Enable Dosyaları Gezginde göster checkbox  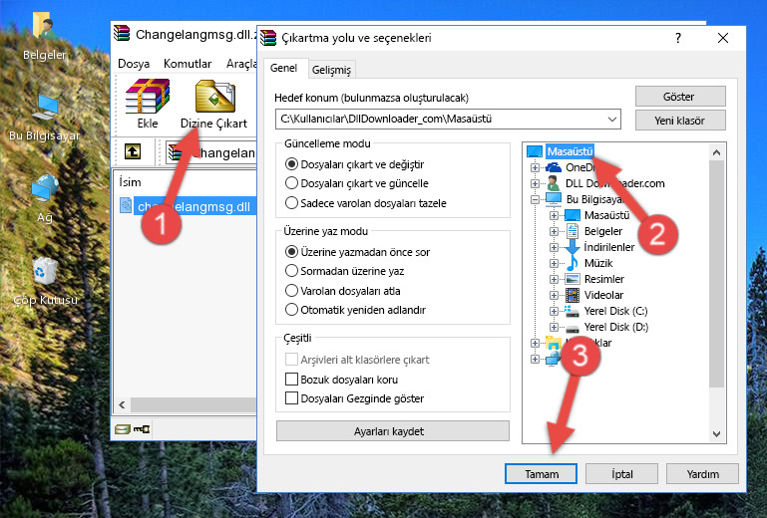pyautogui.click(x=291, y=398)
